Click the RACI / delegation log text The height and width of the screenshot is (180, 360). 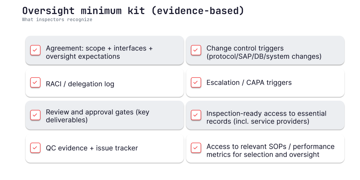[x=80, y=84]
